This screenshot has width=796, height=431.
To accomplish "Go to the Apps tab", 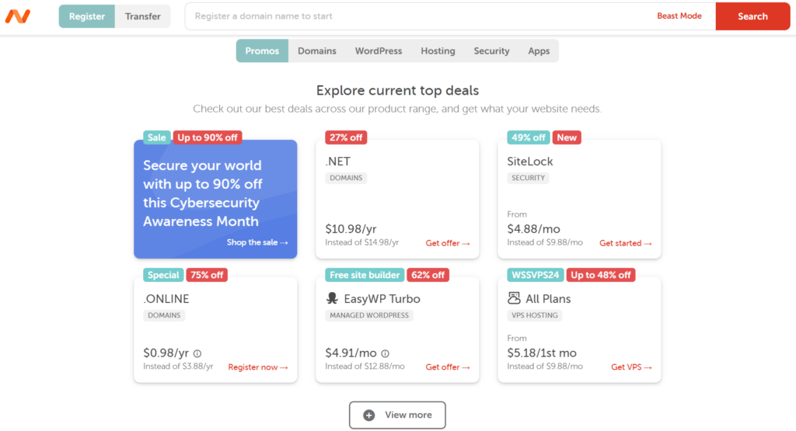I will tap(539, 50).
